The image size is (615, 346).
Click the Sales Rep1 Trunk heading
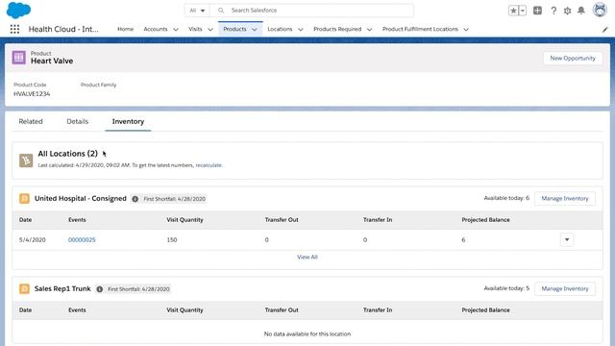(x=62, y=288)
